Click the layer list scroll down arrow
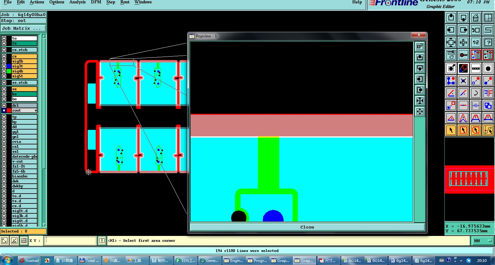The image size is (495, 265). [44, 225]
